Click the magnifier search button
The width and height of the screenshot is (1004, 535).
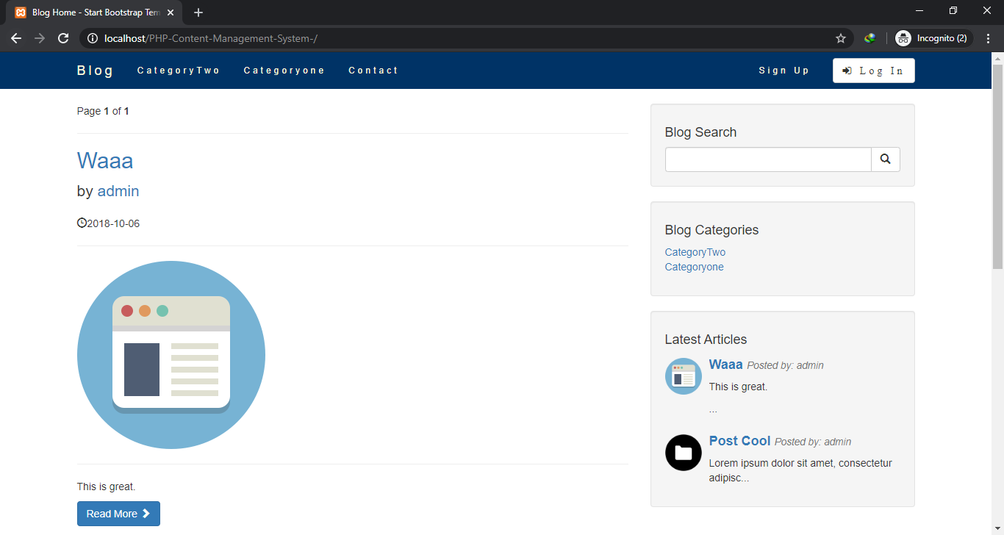(x=885, y=159)
